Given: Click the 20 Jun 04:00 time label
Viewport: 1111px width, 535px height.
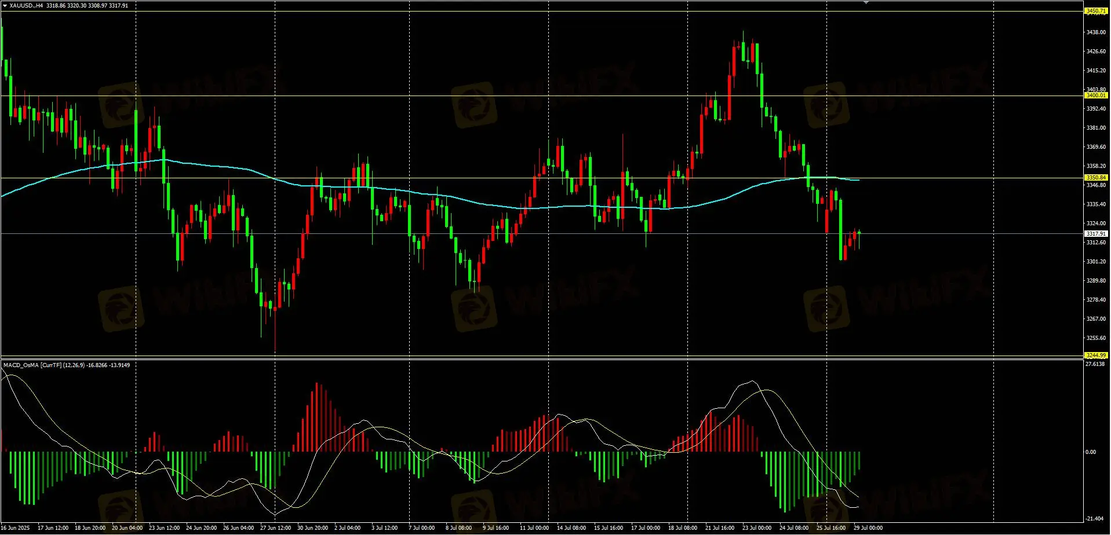Looking at the screenshot, I should 127,528.
